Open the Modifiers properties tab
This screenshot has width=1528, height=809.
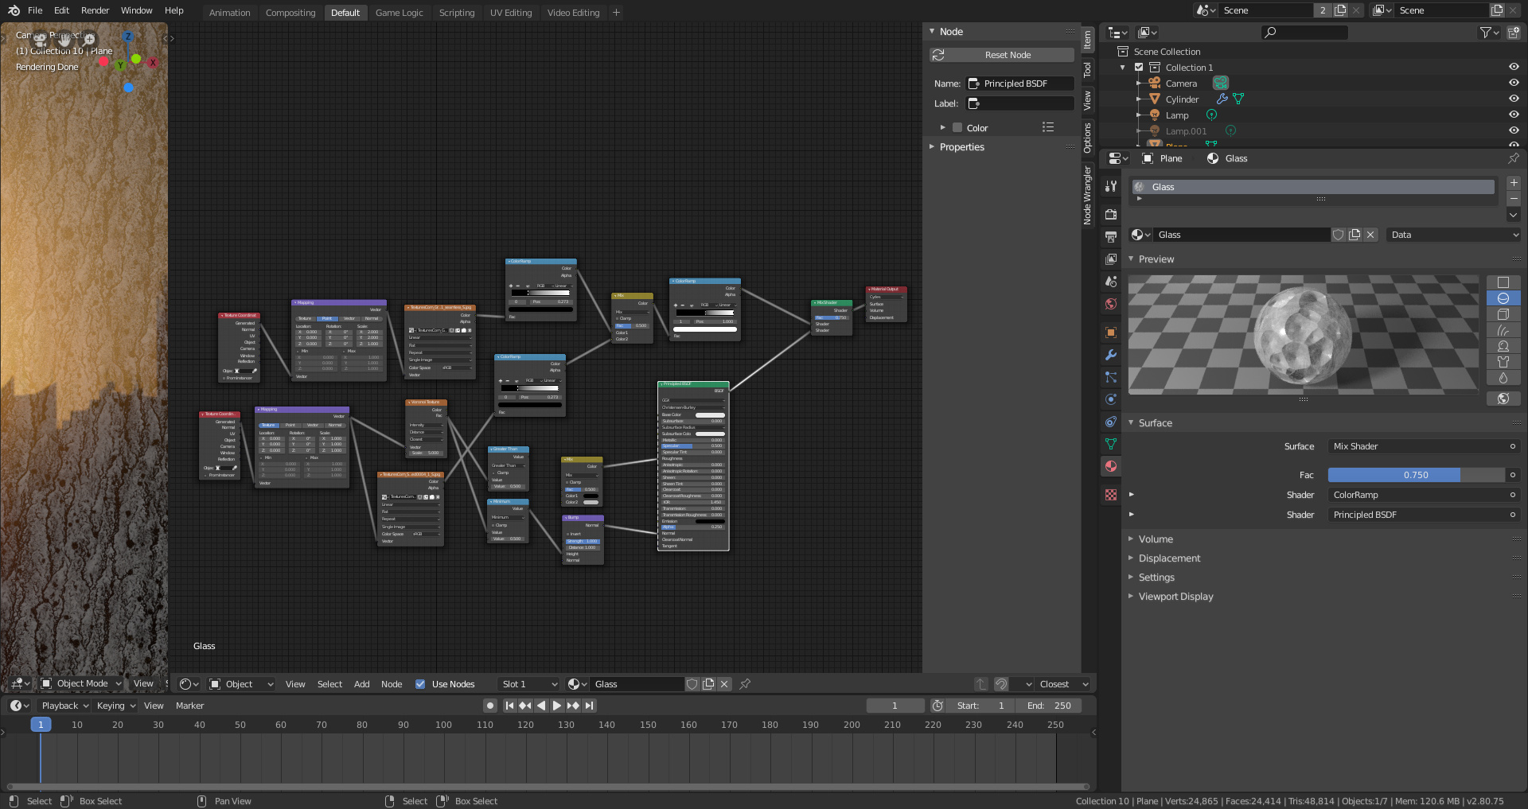click(x=1111, y=355)
